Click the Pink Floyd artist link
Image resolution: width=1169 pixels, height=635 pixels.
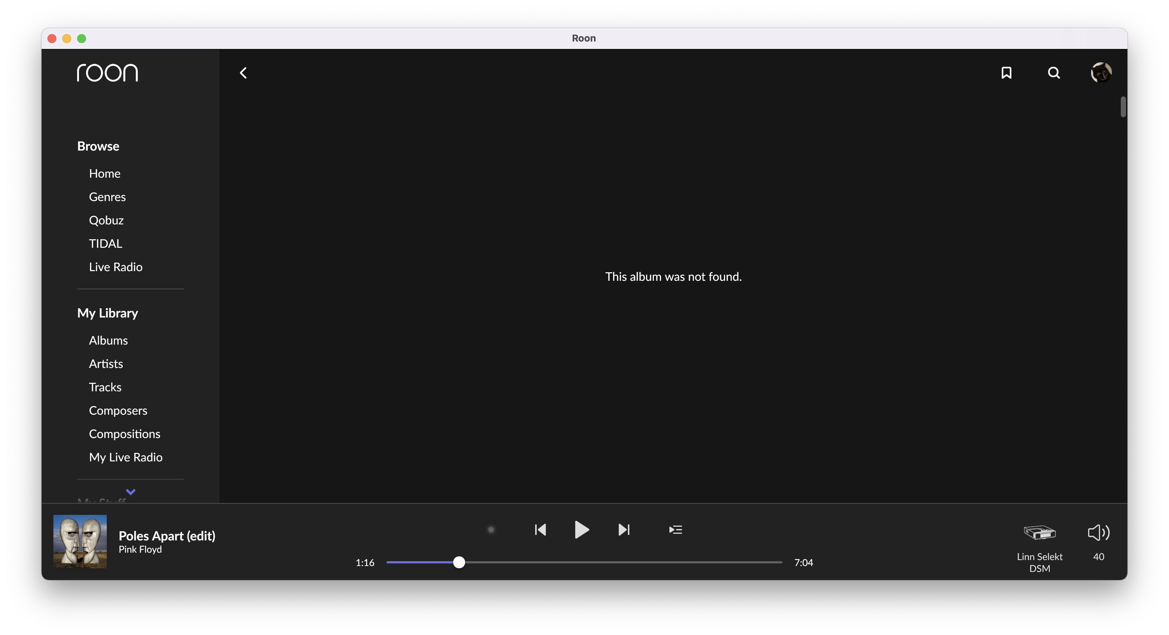point(140,550)
